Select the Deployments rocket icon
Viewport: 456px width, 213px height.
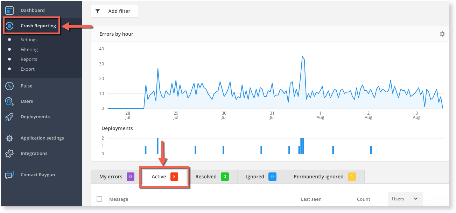coord(9,116)
